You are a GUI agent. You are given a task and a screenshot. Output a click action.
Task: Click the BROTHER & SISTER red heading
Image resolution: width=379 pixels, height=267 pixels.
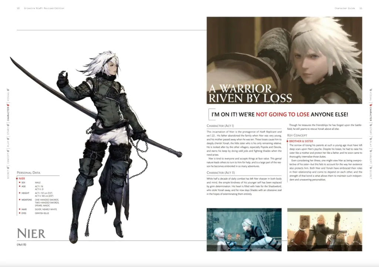[x=301, y=141]
